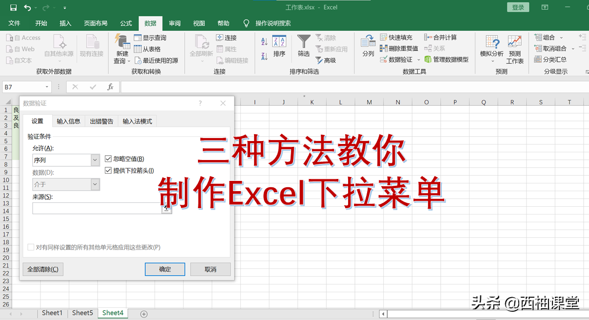Switch to the 视图 ribbon tab
Image resolution: width=589 pixels, height=320 pixels.
pyautogui.click(x=199, y=23)
